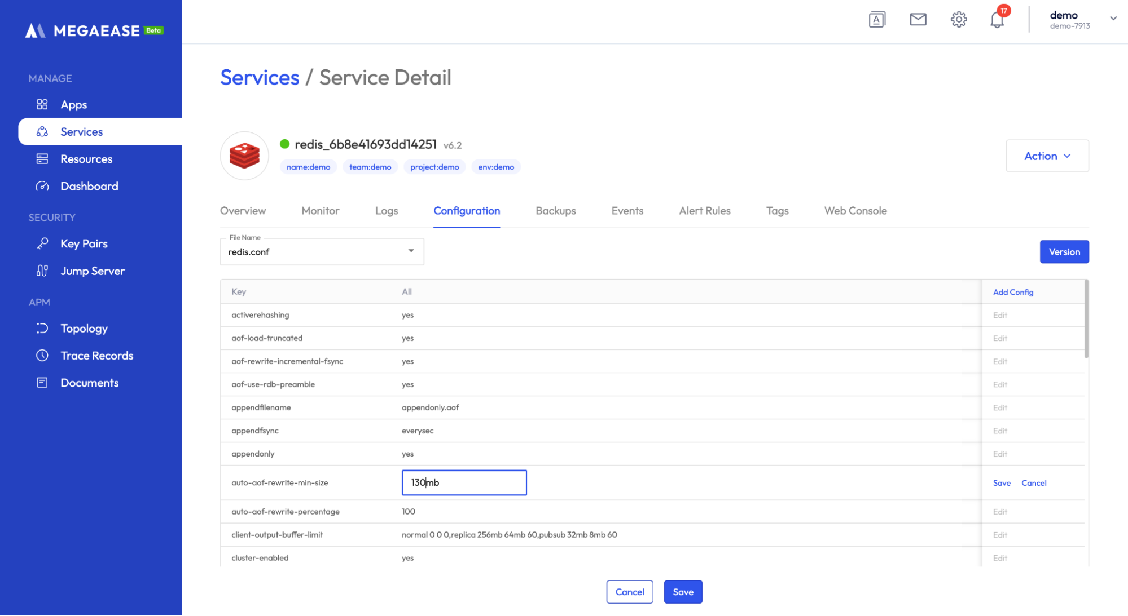Edit the aof-load-truncated row
Viewport: 1128px width, 616px height.
[x=1000, y=338]
